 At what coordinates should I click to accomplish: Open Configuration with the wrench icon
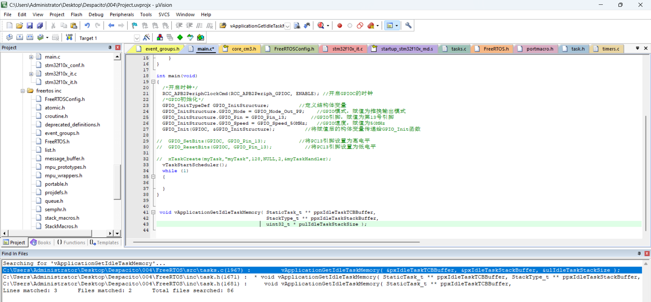[x=408, y=25]
